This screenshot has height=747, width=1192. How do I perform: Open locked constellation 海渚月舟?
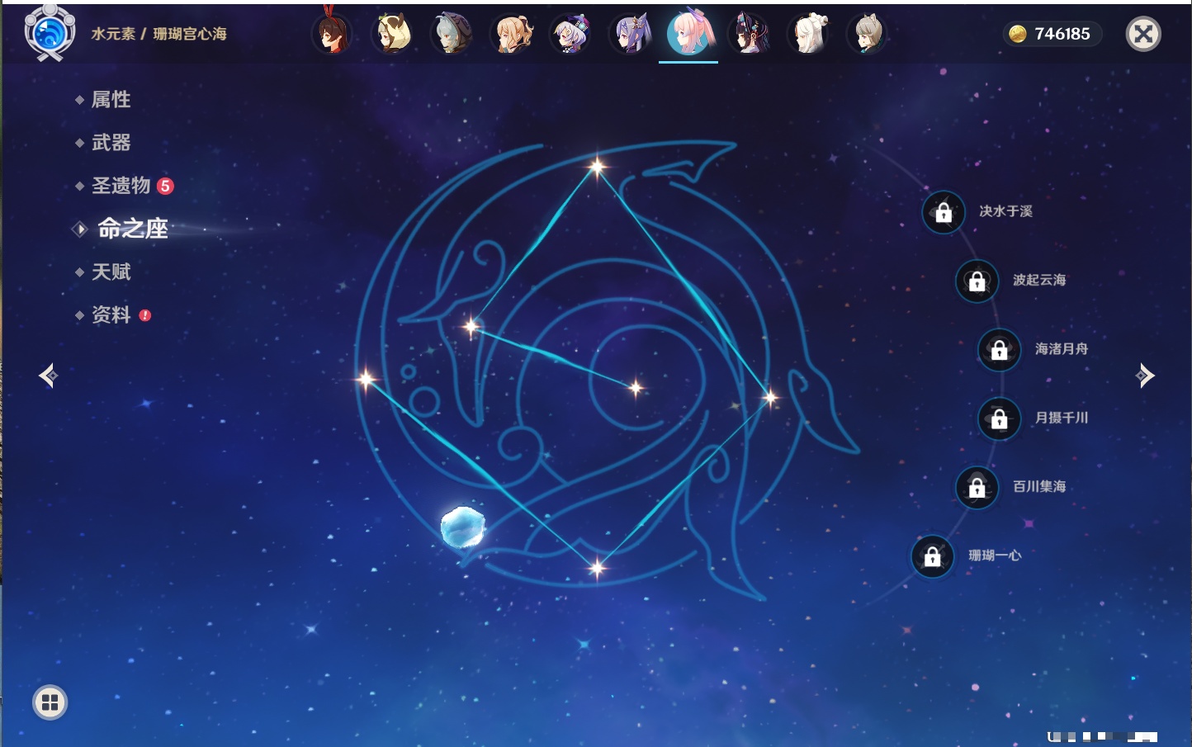pyautogui.click(x=999, y=349)
